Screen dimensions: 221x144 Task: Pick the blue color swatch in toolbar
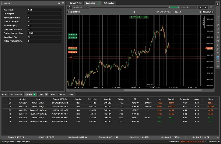tap(218, 57)
